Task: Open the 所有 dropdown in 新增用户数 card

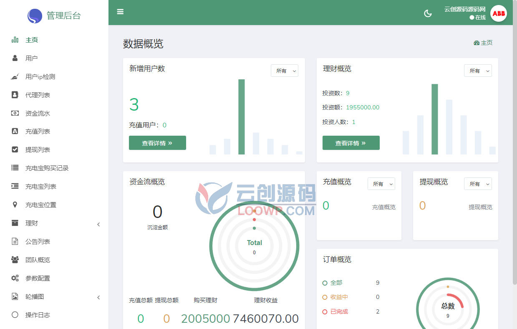Action: (285, 71)
